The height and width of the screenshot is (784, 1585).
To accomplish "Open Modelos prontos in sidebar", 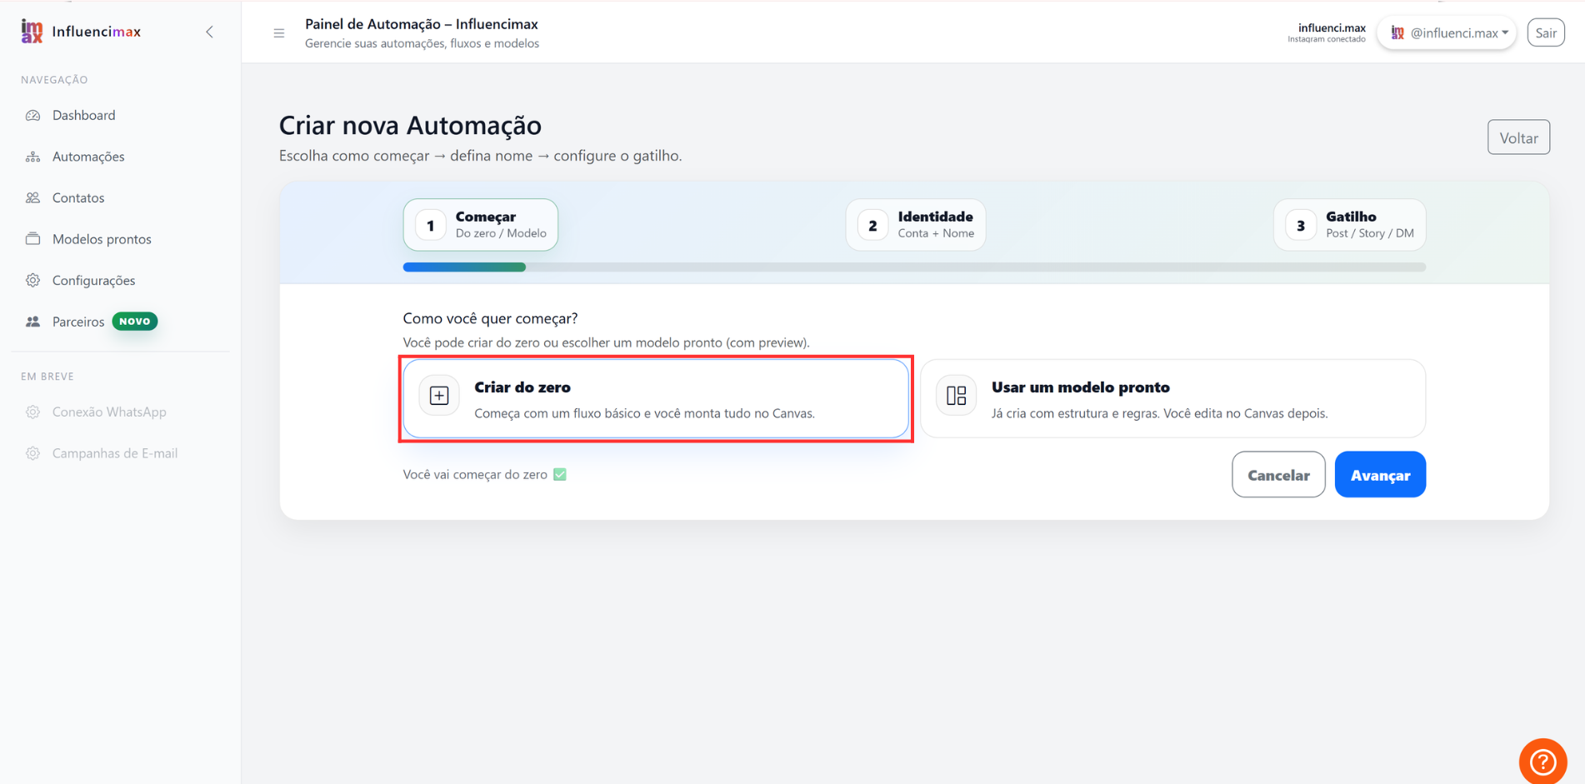I will (102, 239).
